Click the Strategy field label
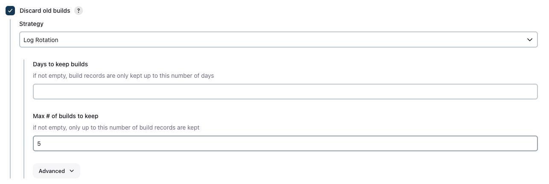549x184 pixels. click(31, 24)
